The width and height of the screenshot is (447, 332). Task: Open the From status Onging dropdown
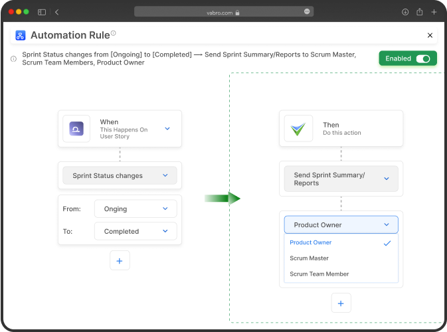pyautogui.click(x=135, y=208)
